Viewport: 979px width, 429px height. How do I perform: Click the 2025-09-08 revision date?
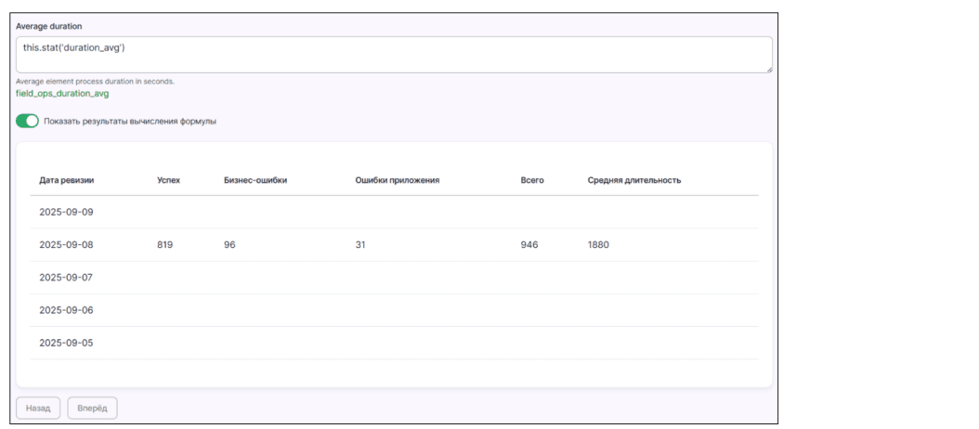tap(66, 245)
